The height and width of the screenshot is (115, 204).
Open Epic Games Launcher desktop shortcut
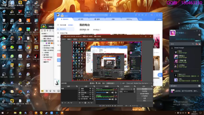(4, 103)
